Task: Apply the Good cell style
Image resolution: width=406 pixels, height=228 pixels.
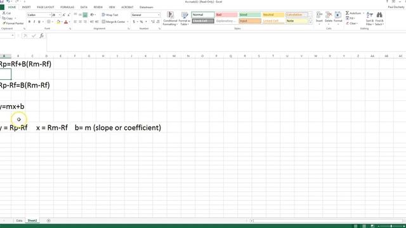Action: coord(249,15)
